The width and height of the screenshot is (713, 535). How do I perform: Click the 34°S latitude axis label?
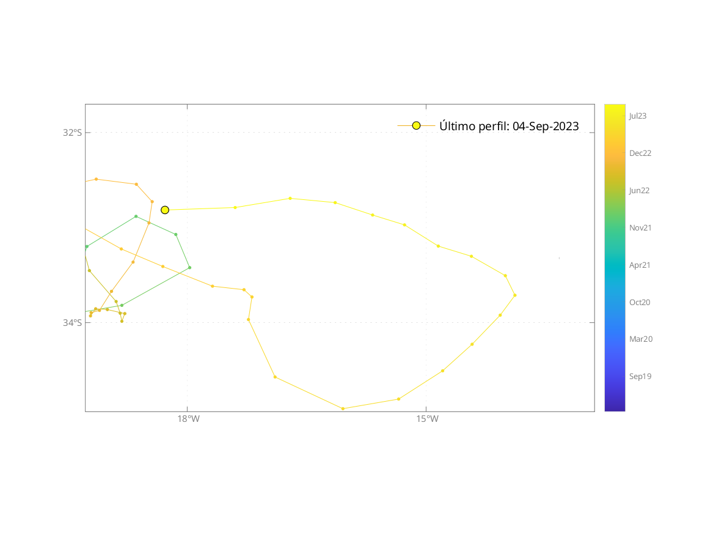72,322
